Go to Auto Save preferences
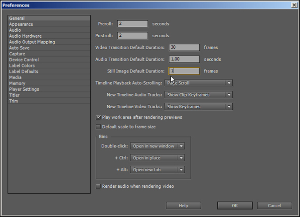This screenshot has height=217, width=300. pos(19,48)
